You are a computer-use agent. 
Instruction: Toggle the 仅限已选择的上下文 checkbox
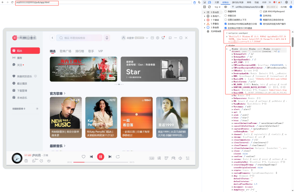(x=226, y=20)
